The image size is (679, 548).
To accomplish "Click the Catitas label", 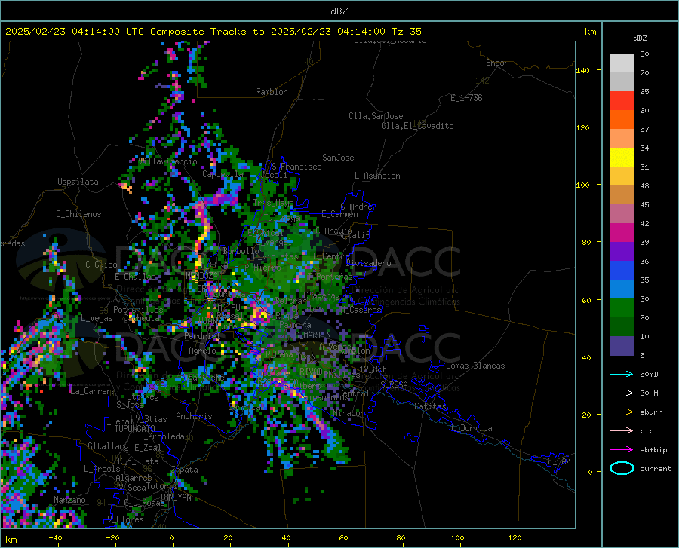I will [431, 406].
